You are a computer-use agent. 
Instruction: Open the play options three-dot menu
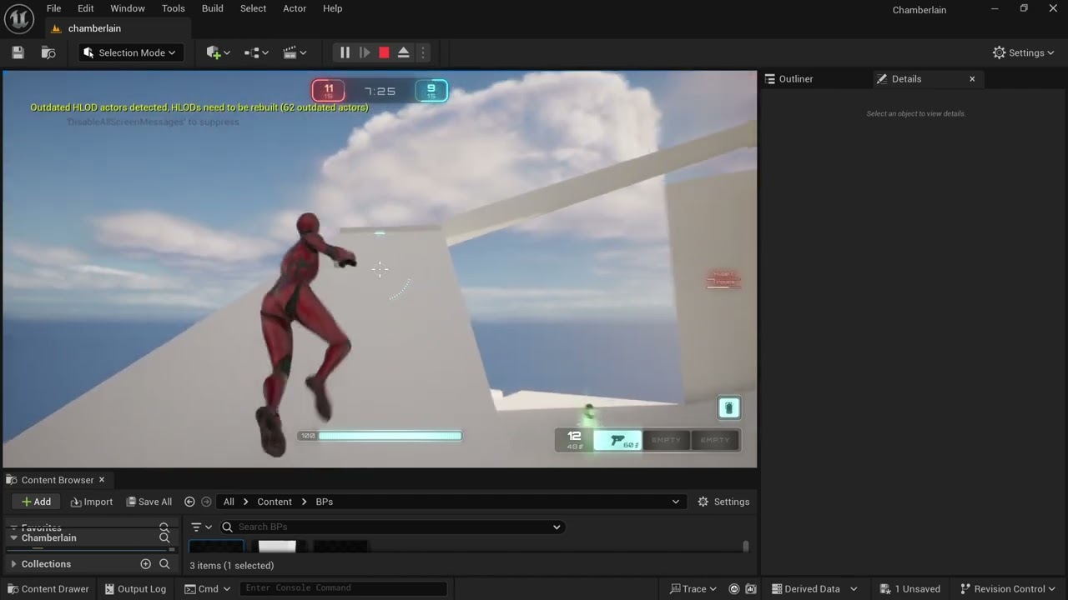click(423, 52)
